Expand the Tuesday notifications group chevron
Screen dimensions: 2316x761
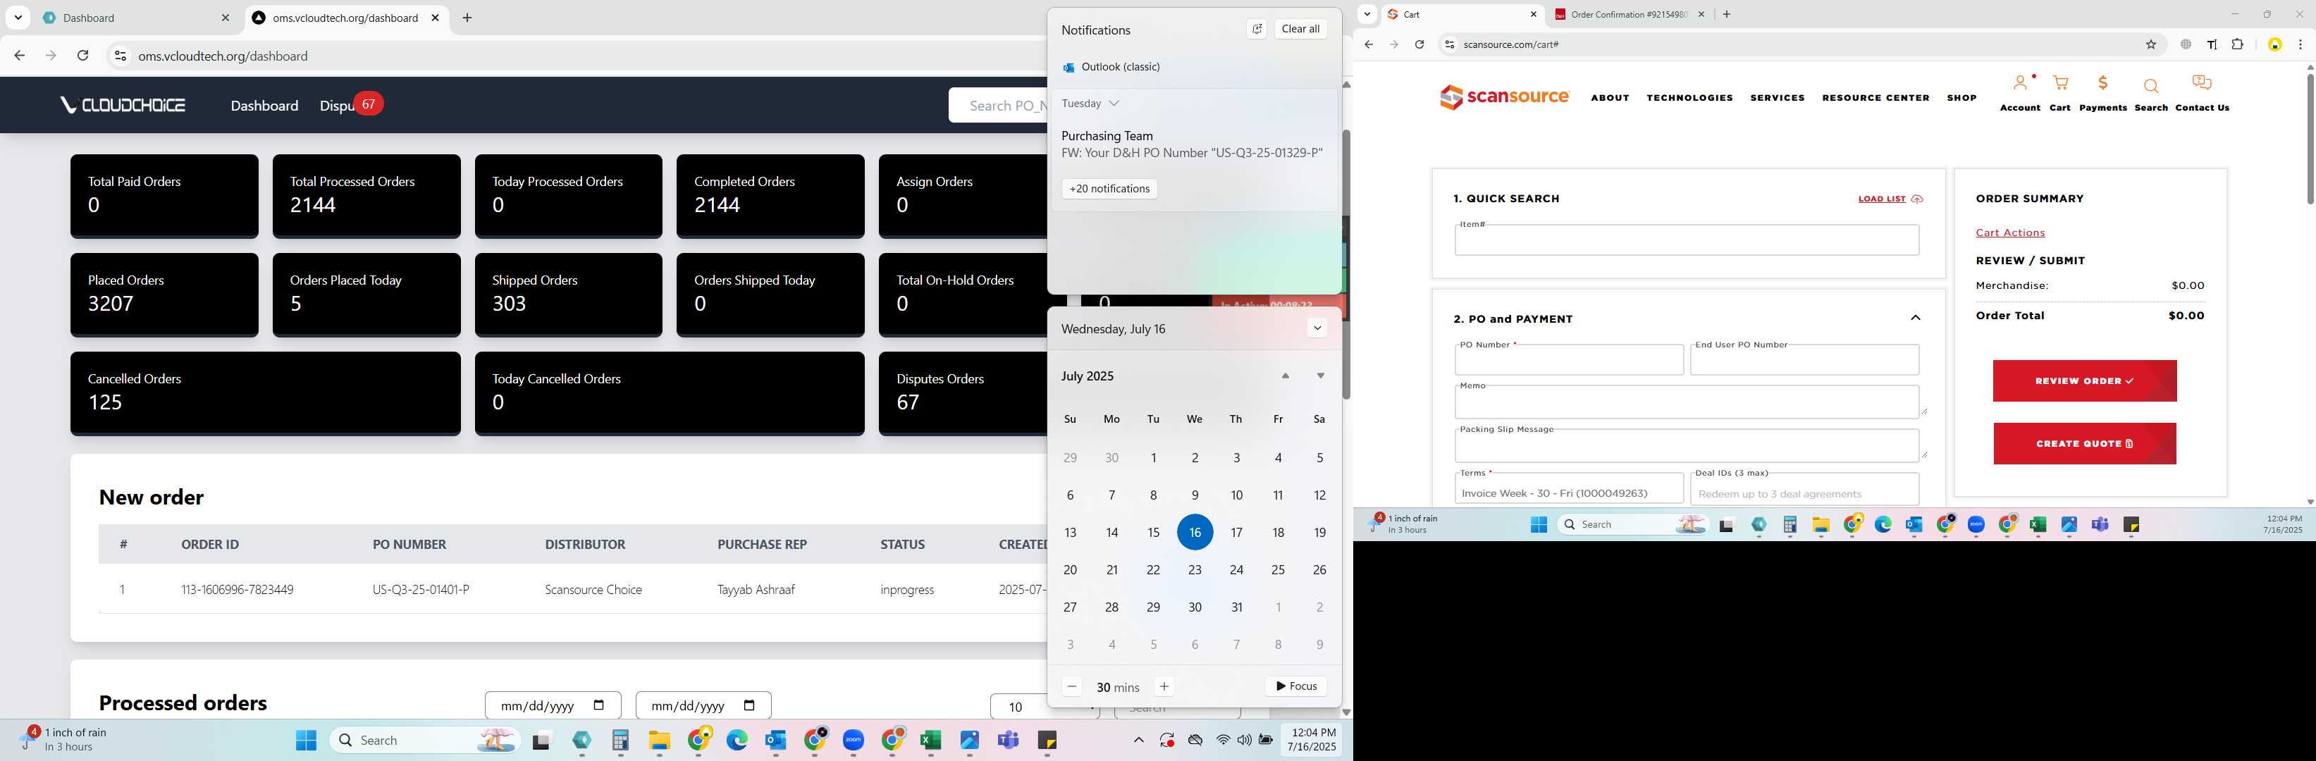(1113, 104)
